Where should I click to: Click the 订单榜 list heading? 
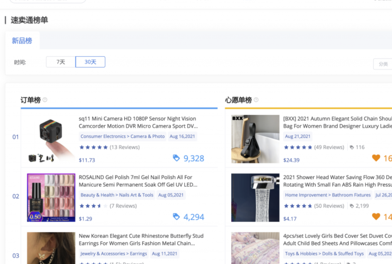[x=31, y=100]
